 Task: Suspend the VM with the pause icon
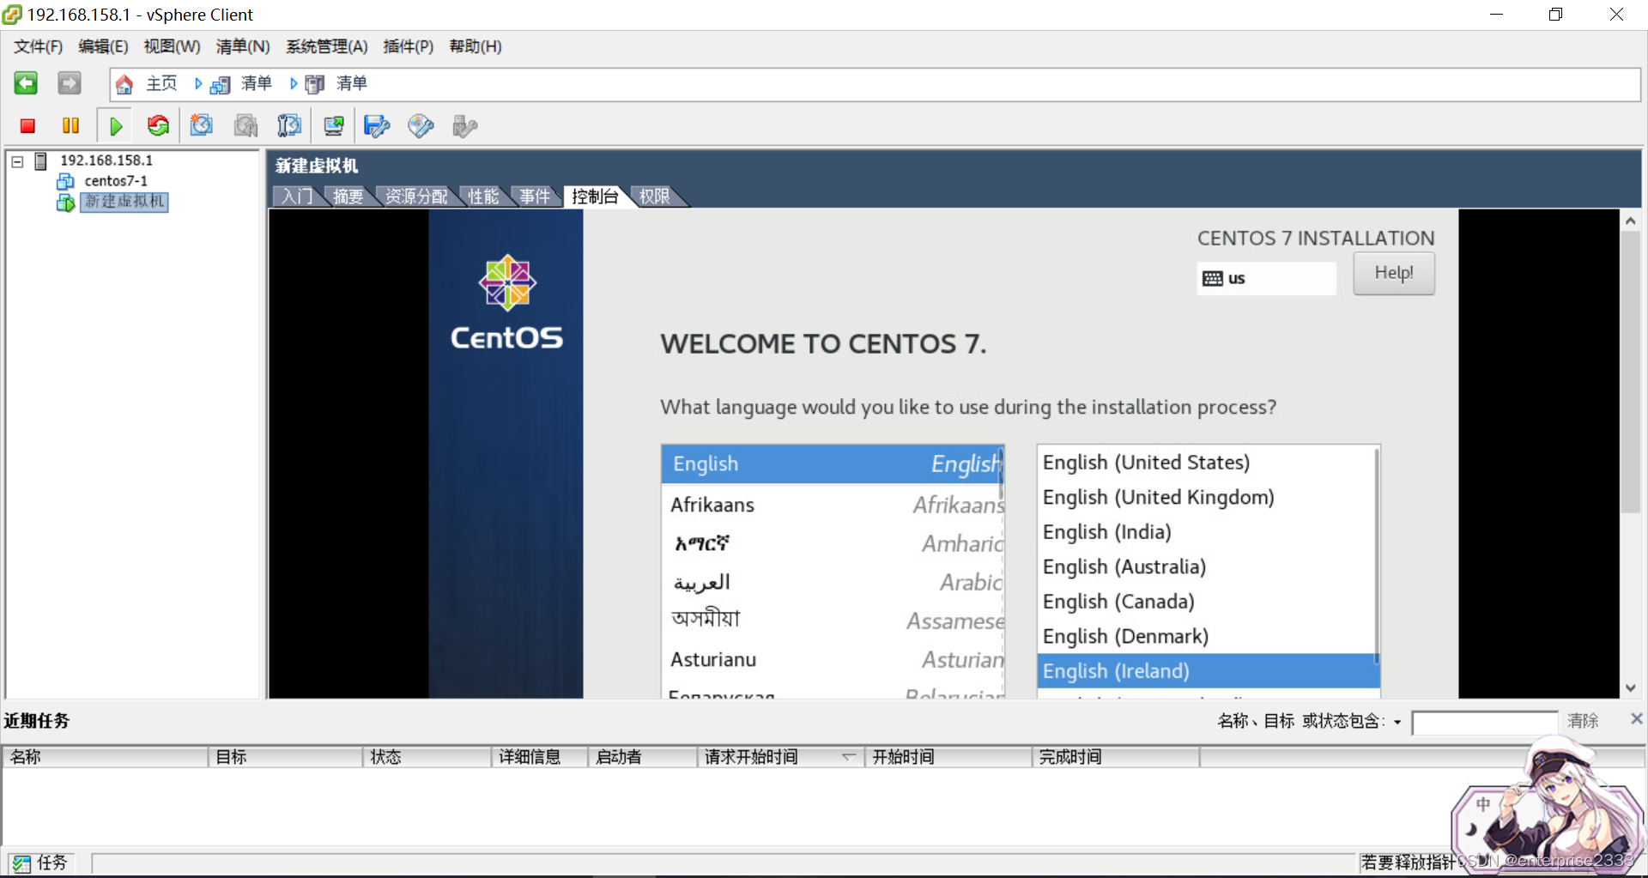pos(70,126)
